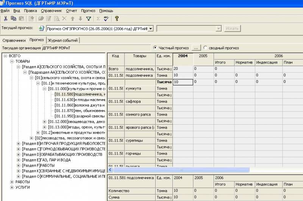Viewport: 303px width, 201px height.
Task: Select tree item [01.11.630] плоды масличных
Action: point(80,100)
